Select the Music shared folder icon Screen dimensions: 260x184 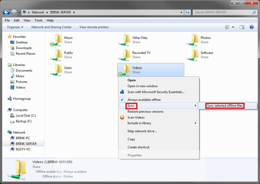click(x=56, y=40)
